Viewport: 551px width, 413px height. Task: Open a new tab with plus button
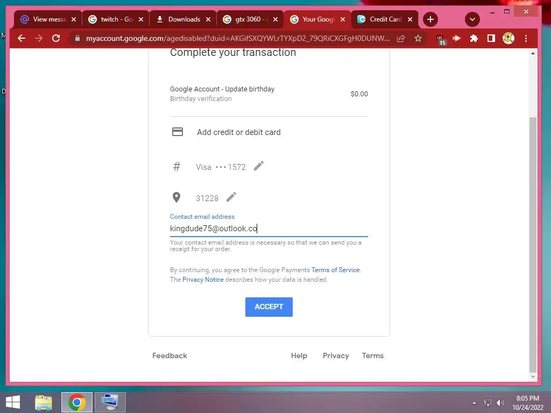430,20
